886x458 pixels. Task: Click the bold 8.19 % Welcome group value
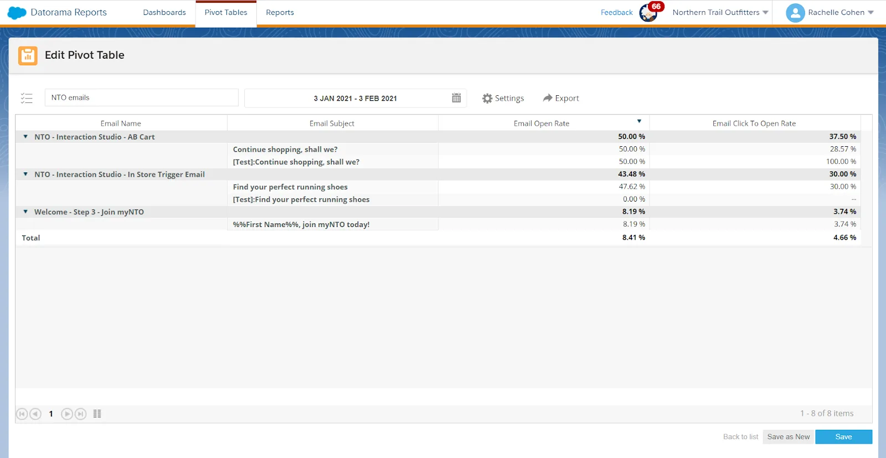click(633, 212)
